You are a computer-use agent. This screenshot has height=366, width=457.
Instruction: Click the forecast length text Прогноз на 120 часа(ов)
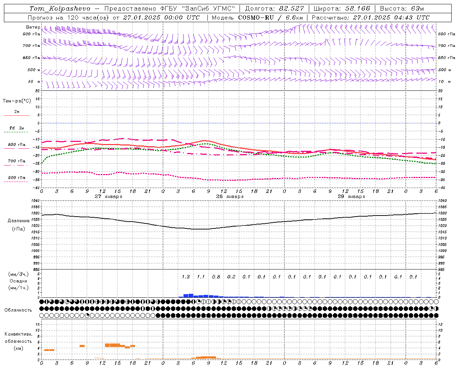pyautogui.click(x=69, y=18)
